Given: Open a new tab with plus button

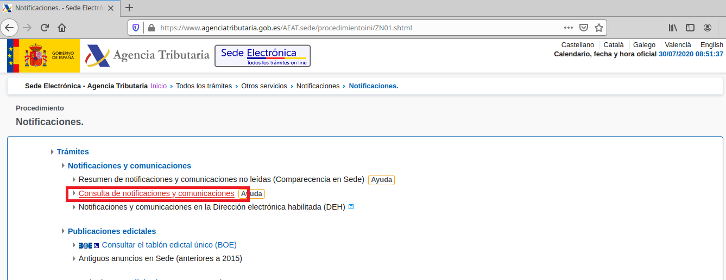Looking at the screenshot, I should point(129,8).
